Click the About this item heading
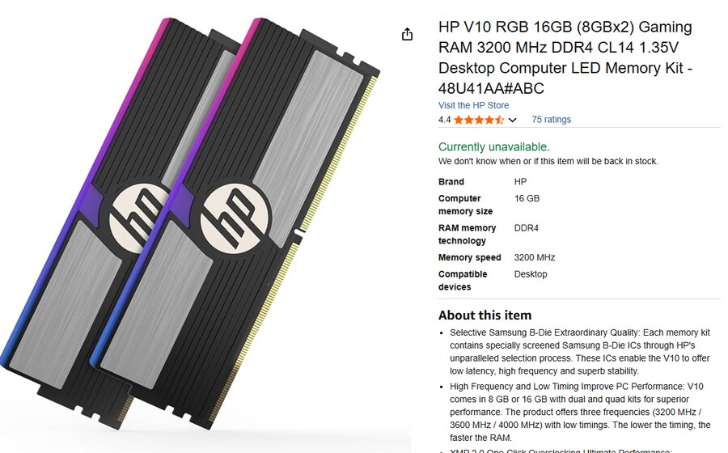 point(485,315)
